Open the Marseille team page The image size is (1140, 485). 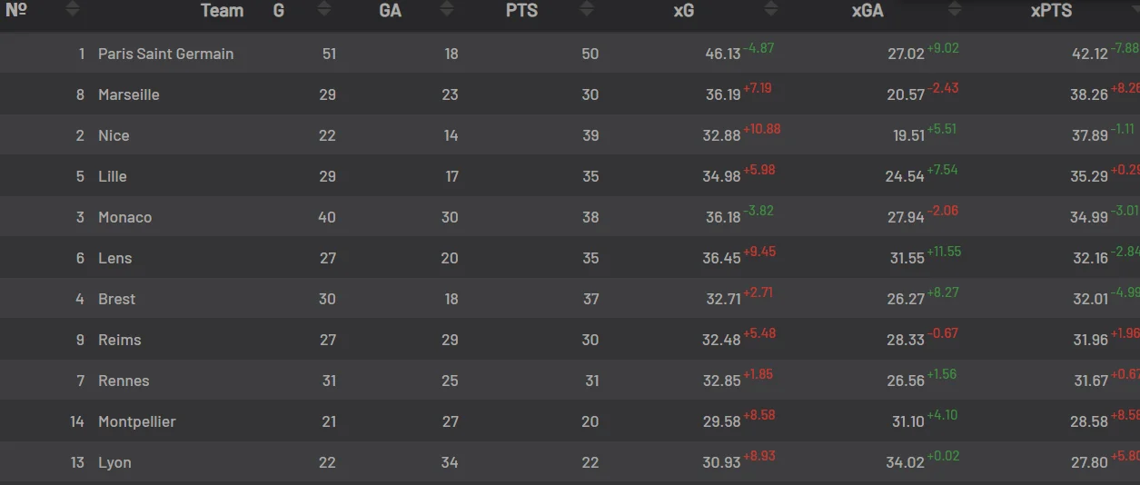[x=129, y=94]
